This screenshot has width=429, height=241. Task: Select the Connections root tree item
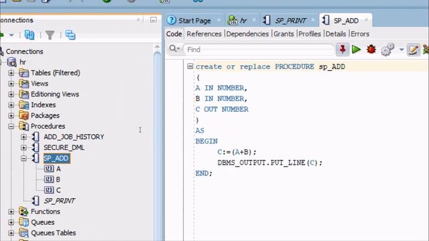point(24,52)
